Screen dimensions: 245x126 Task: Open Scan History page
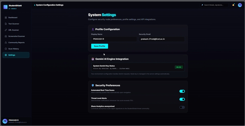pos(16,49)
